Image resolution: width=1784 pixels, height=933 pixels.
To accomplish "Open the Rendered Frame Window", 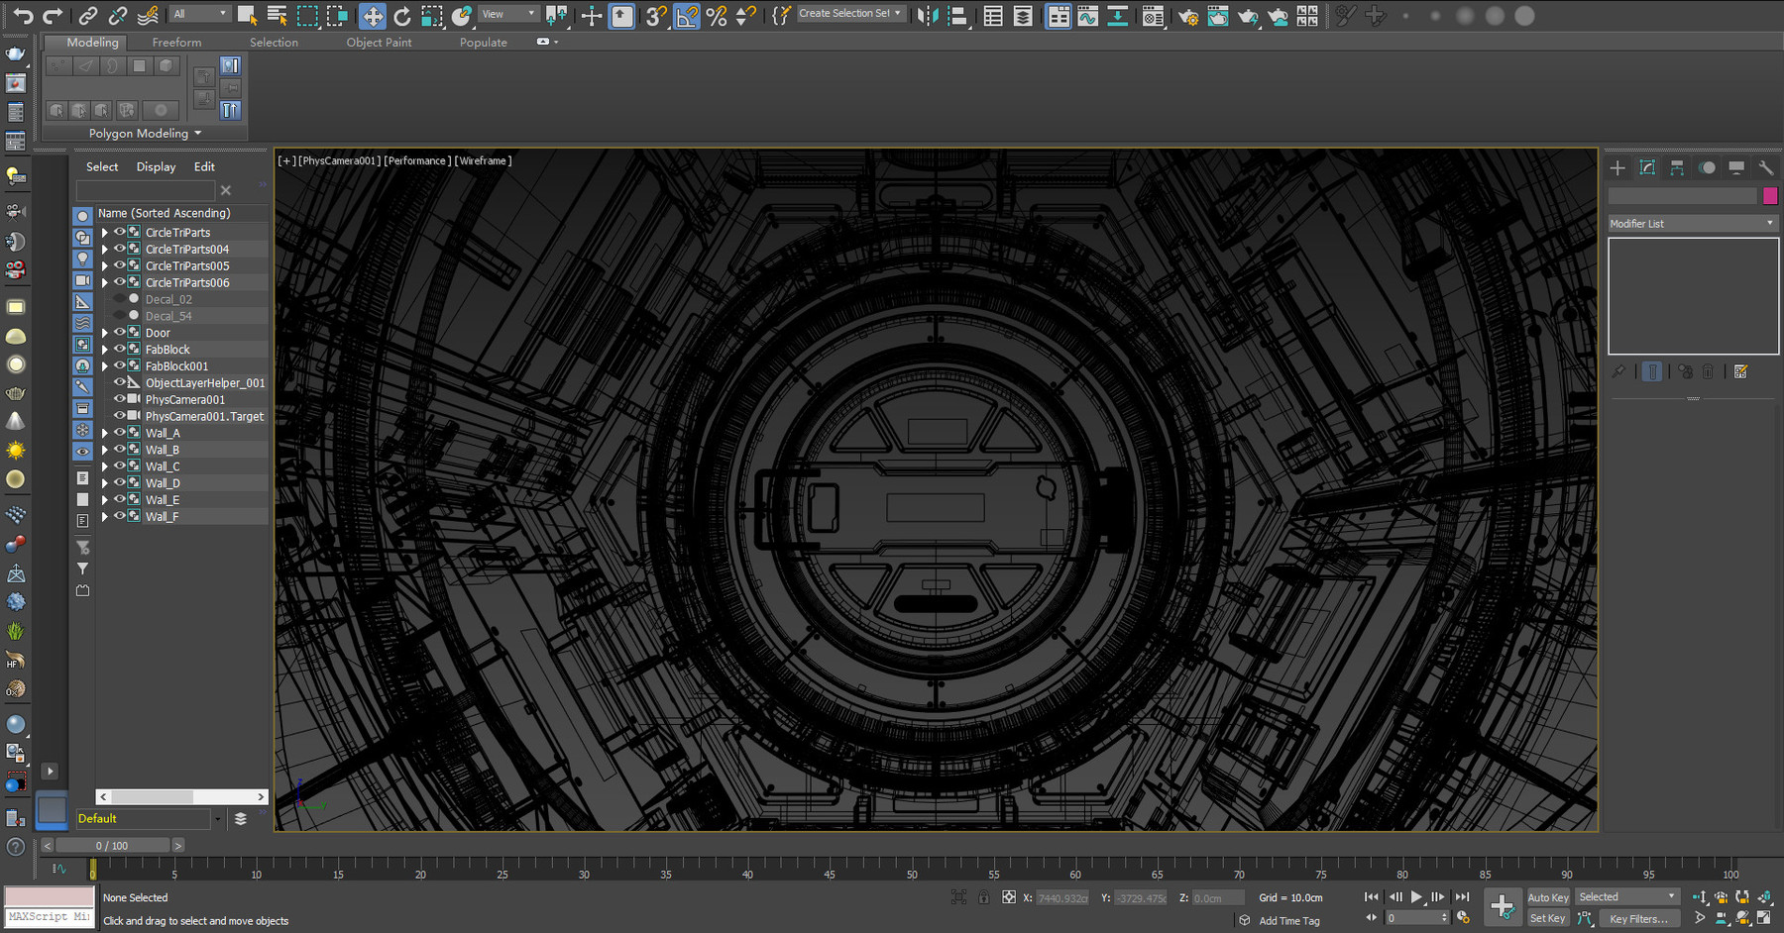I will [1218, 15].
